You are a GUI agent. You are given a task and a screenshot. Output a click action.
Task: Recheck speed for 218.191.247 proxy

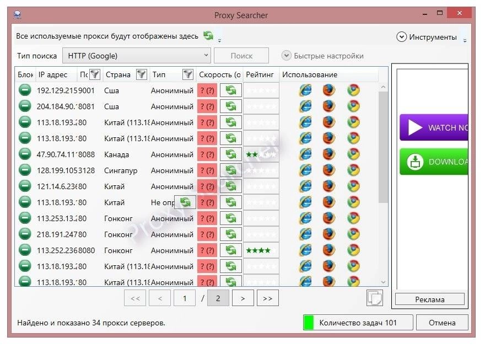click(231, 234)
